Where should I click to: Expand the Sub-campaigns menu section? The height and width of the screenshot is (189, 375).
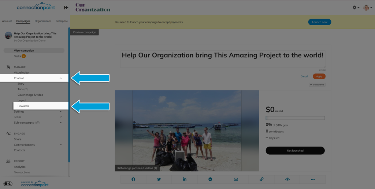[60, 122]
